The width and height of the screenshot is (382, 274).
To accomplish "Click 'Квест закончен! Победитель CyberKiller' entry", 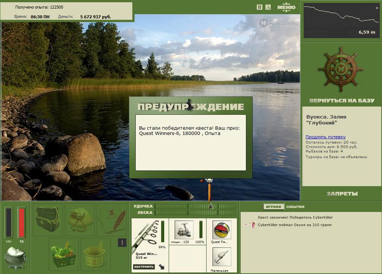I will (x=295, y=217).
